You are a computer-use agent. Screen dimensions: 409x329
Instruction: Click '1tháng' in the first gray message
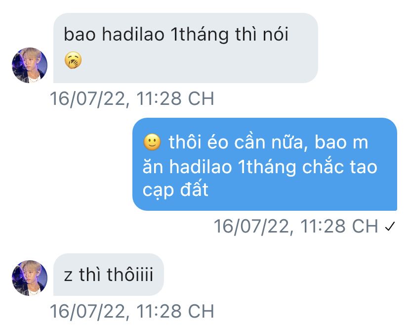coord(200,35)
